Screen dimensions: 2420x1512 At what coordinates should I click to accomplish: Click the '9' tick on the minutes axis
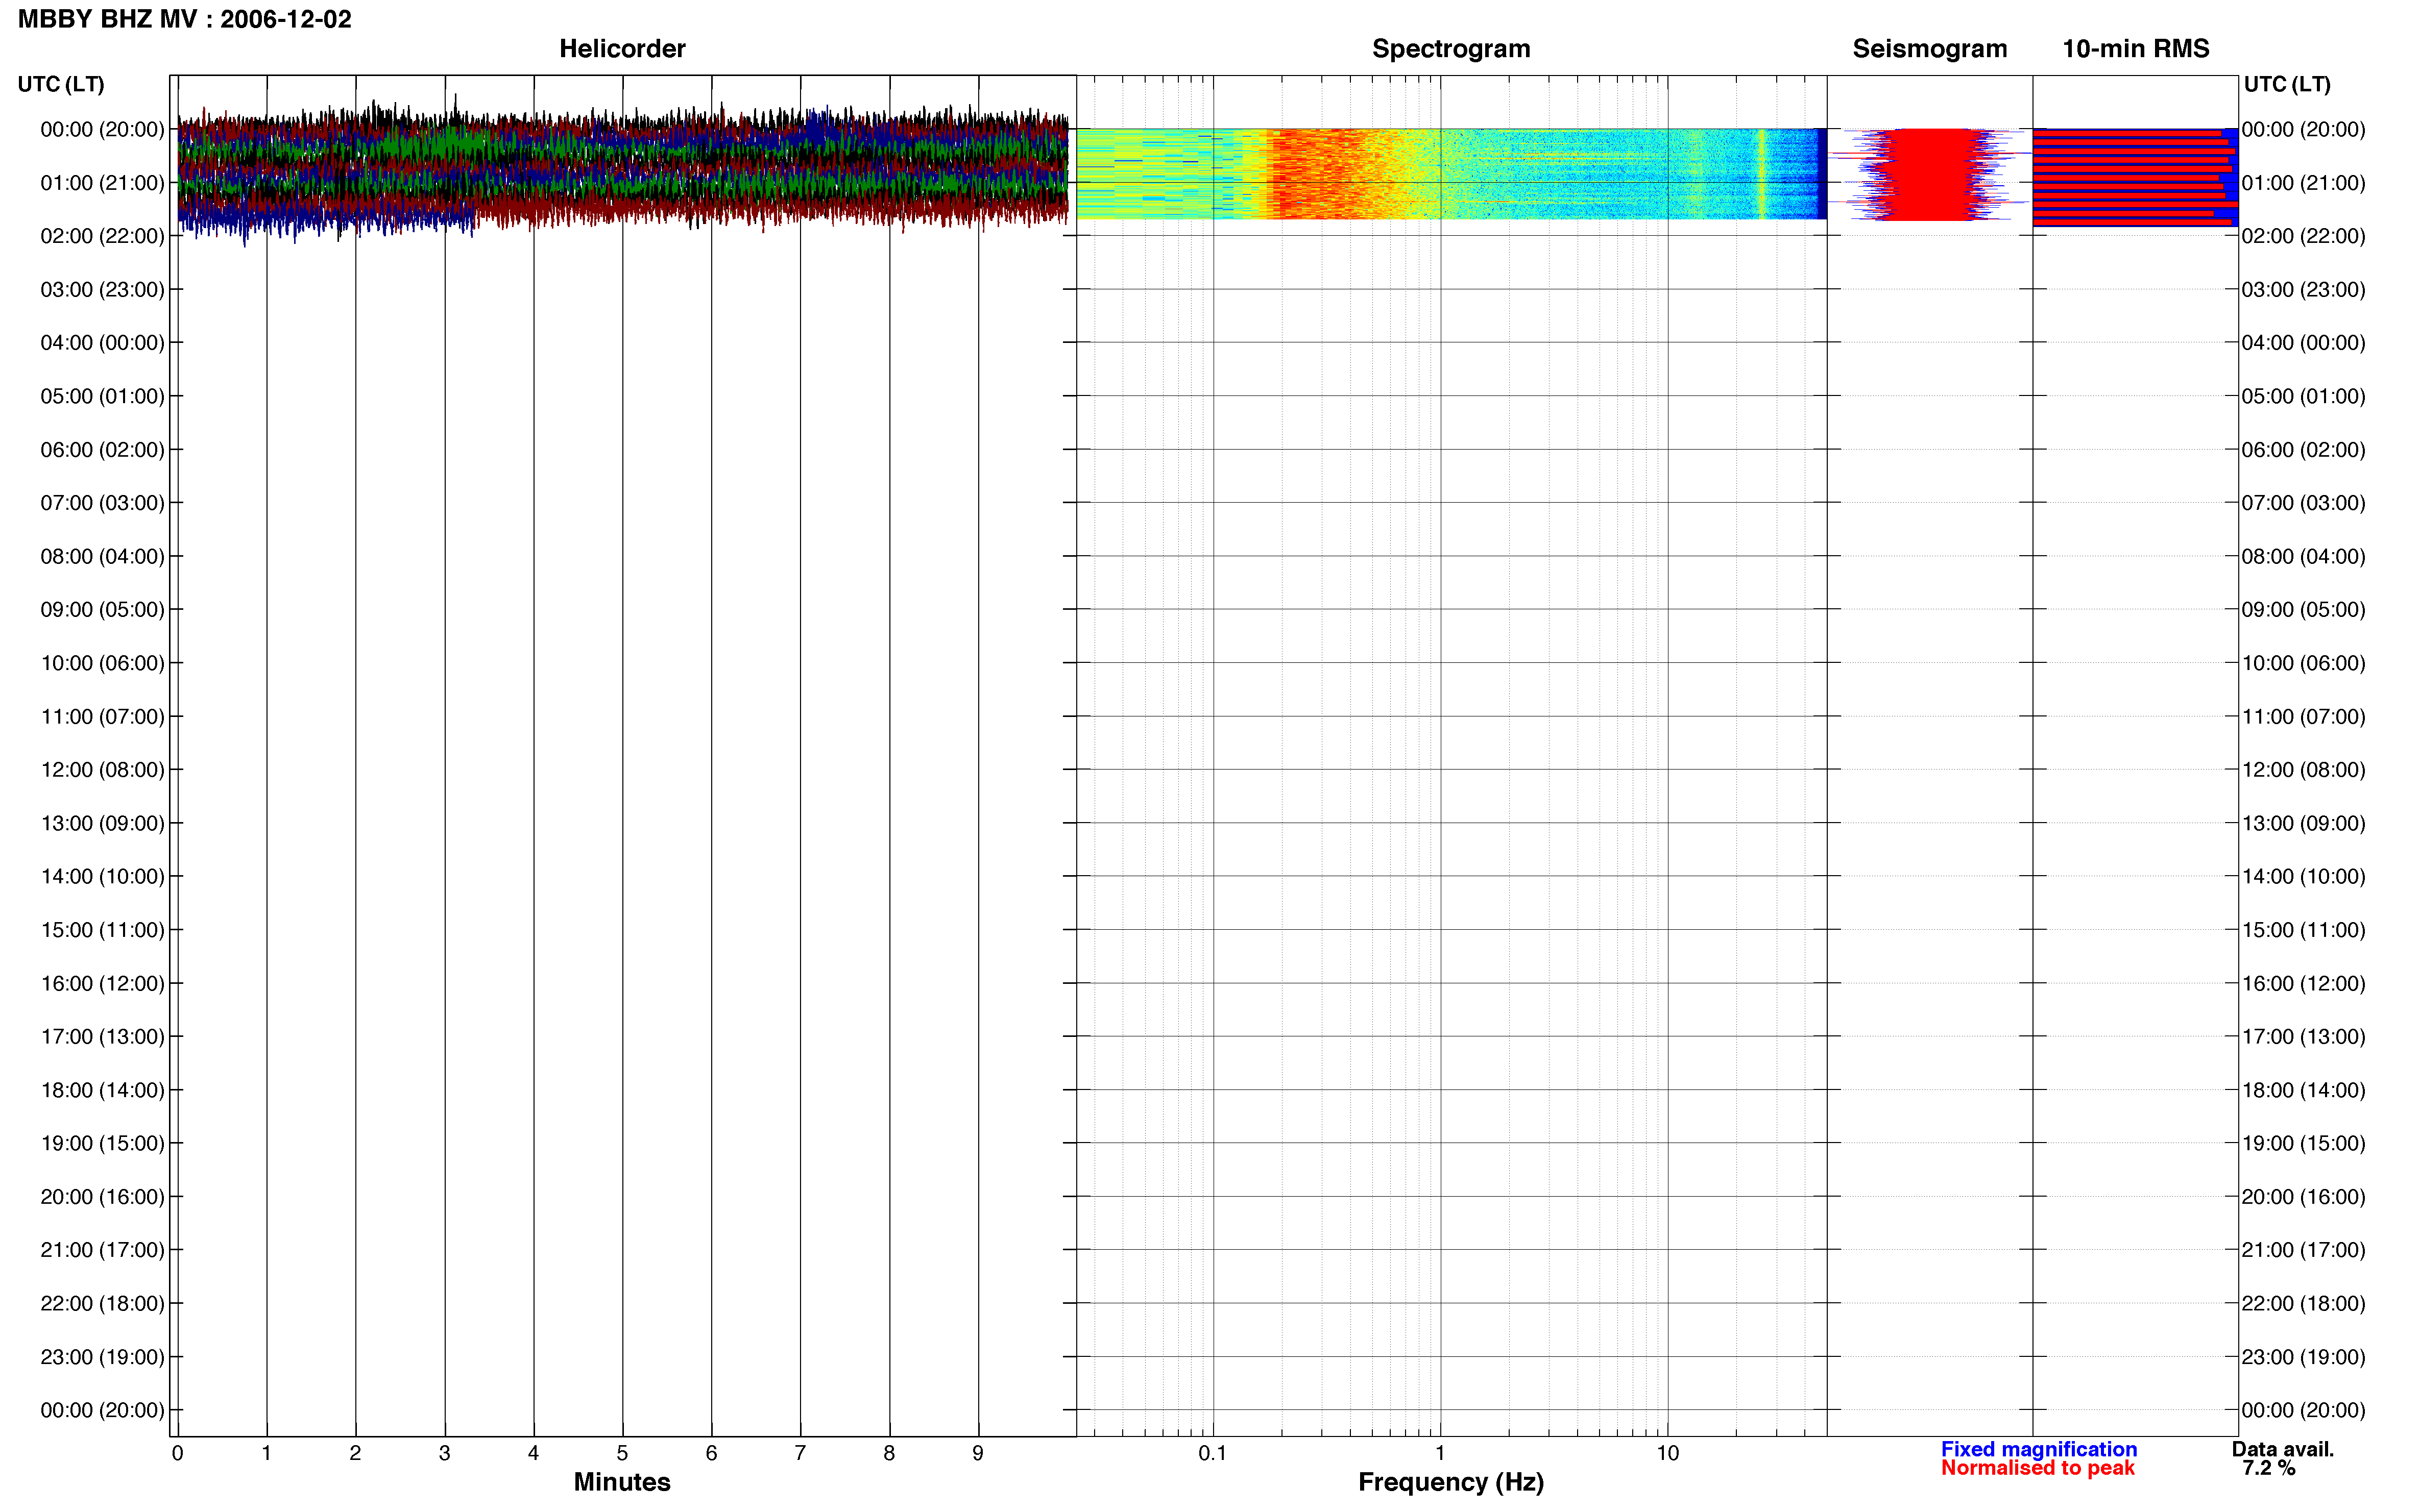pos(978,1453)
